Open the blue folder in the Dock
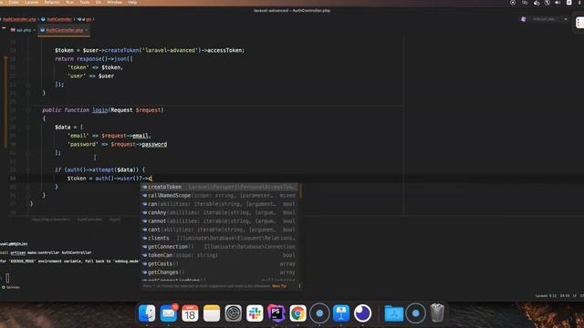Viewport: 584px width, 328px height. (x=393, y=313)
